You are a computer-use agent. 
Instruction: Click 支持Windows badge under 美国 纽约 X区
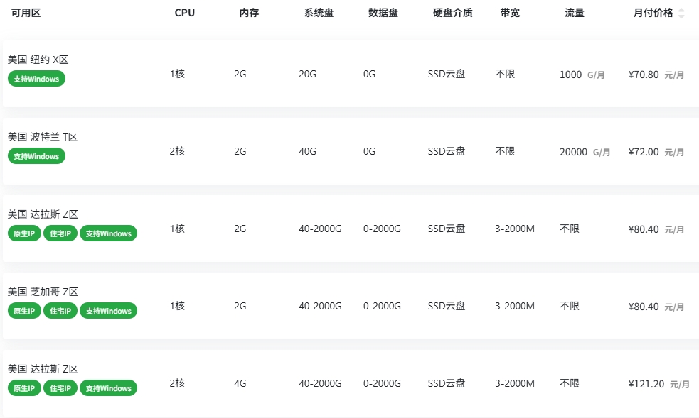tap(36, 79)
